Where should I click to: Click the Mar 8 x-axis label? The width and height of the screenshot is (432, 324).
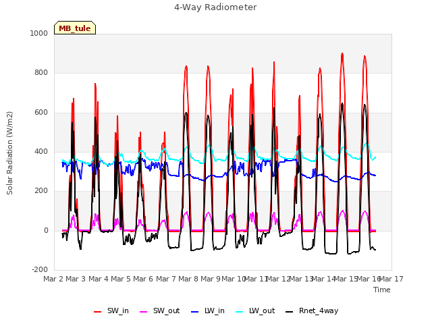[x=188, y=279]
